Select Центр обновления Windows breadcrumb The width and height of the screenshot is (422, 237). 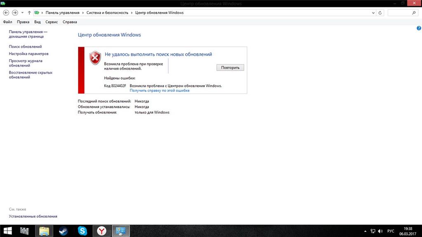click(159, 13)
